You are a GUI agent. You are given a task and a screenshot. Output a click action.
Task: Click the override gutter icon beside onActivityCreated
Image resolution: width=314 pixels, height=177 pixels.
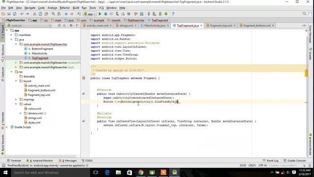84,94
